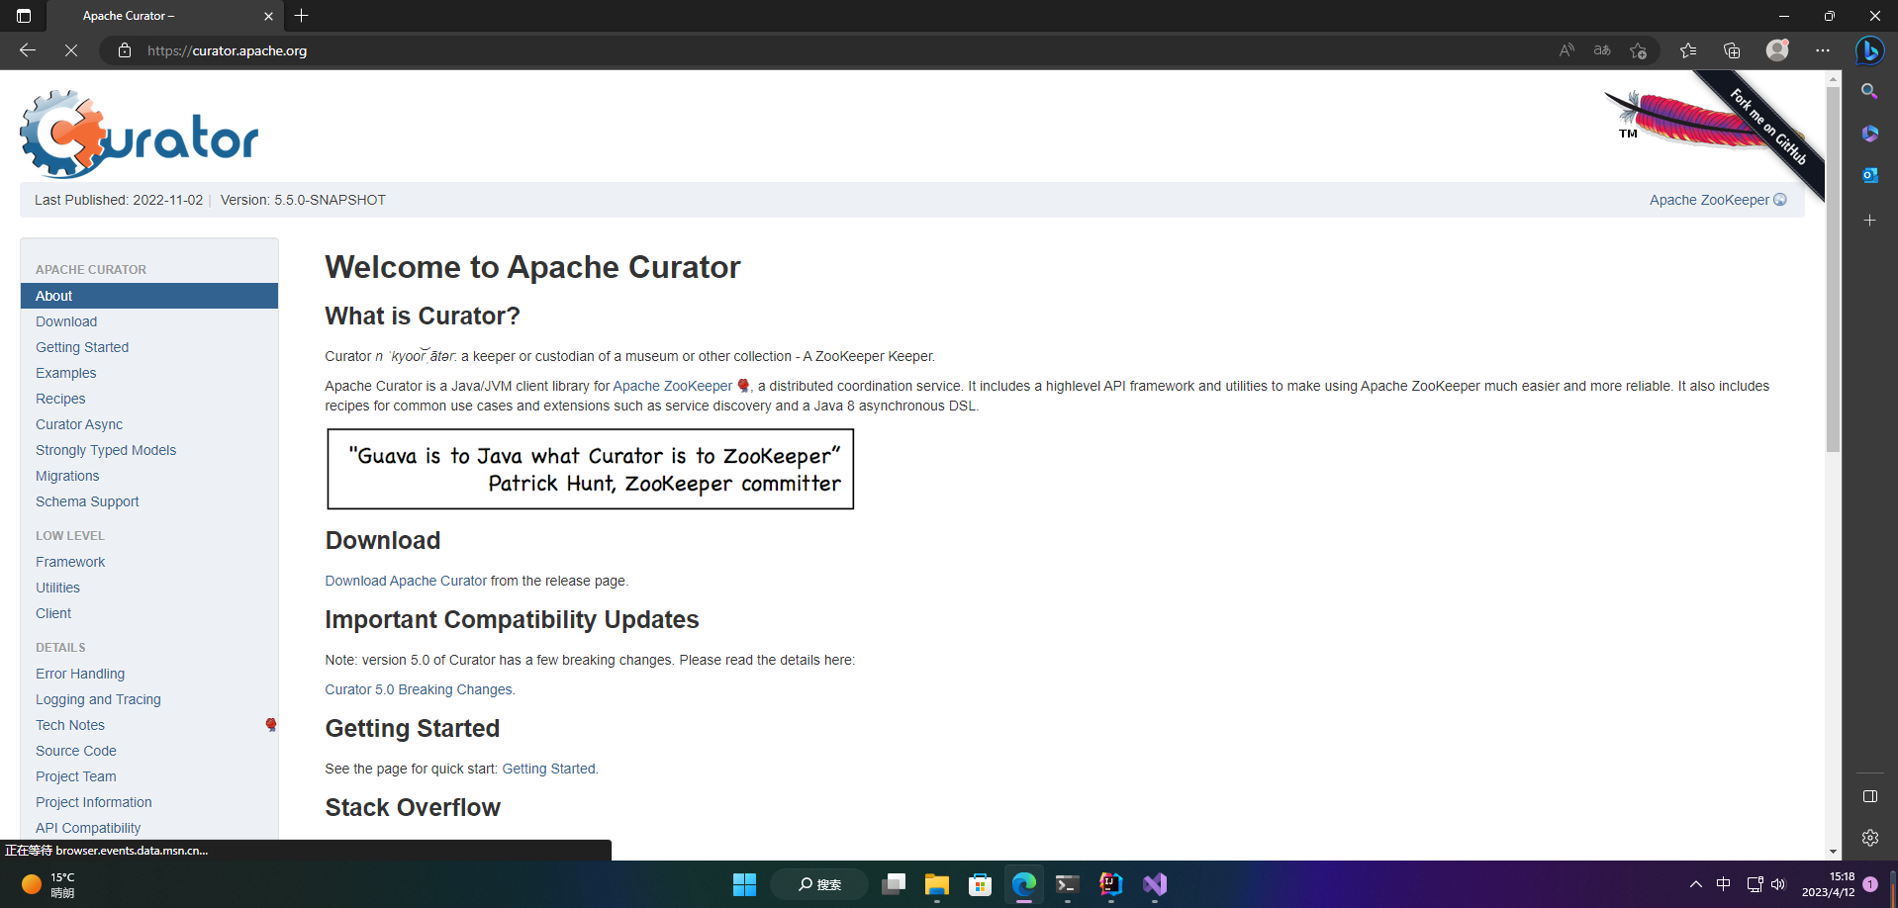Open IntelliJ IDEA from taskbar
1898x908 pixels.
pos(1110,884)
